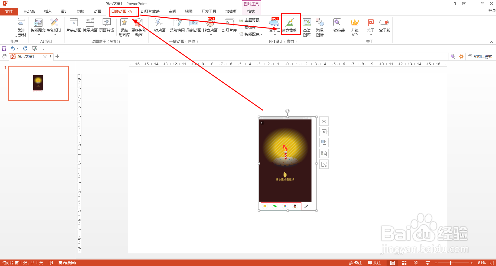Viewport: 496px width, 266px height.
Task: Start 录制动画 recording
Action: (194, 25)
